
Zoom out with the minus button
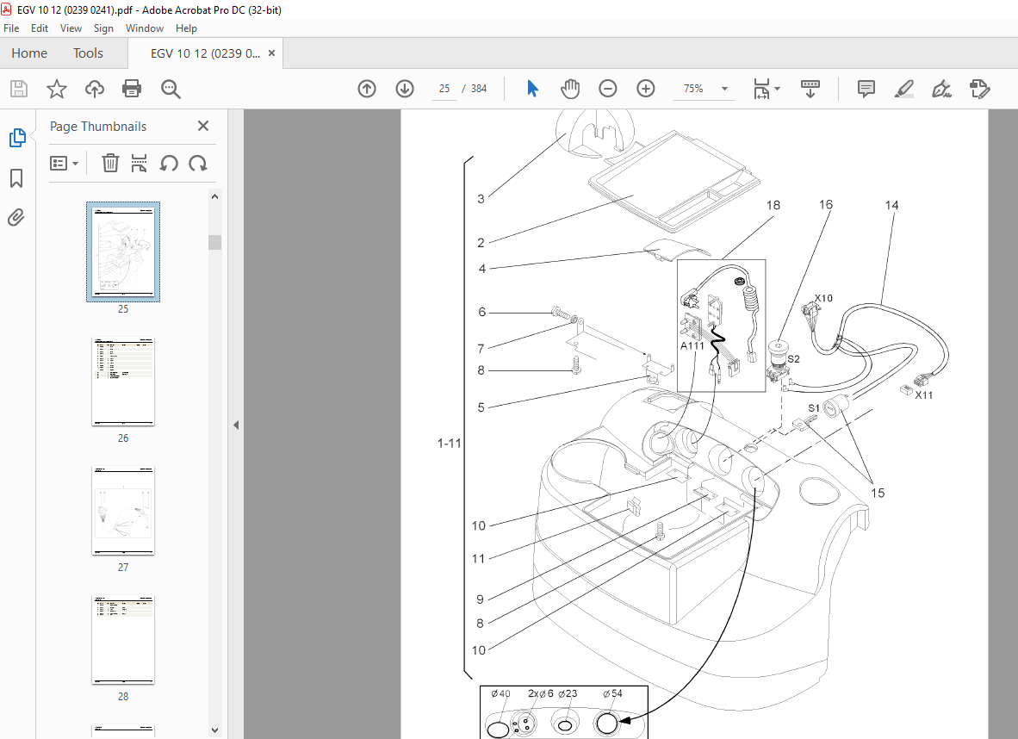(x=608, y=89)
